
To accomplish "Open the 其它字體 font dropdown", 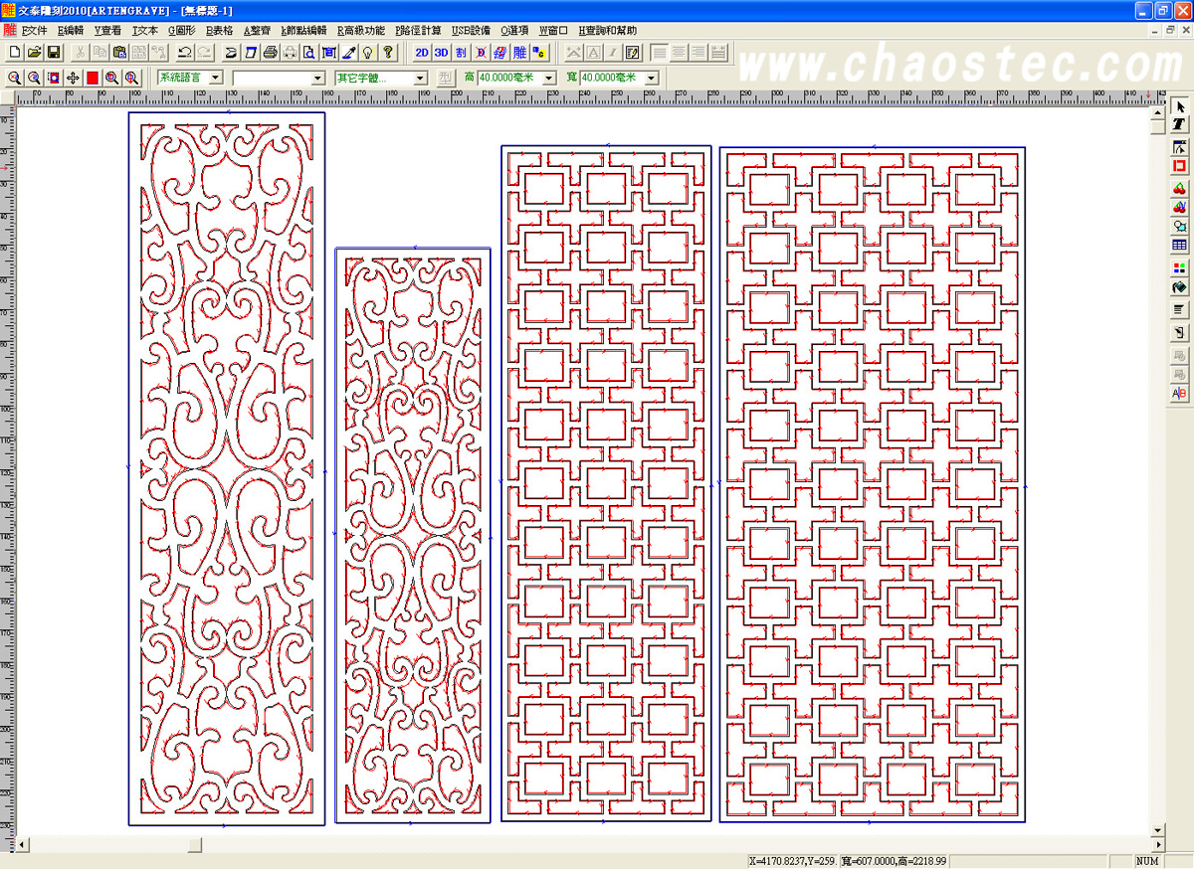I will point(420,78).
